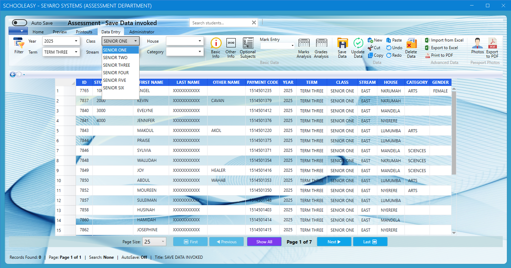This screenshot has width=511, height=268.
Task: Select SENIOR THREE in the Class dropdown
Action: 116,65
